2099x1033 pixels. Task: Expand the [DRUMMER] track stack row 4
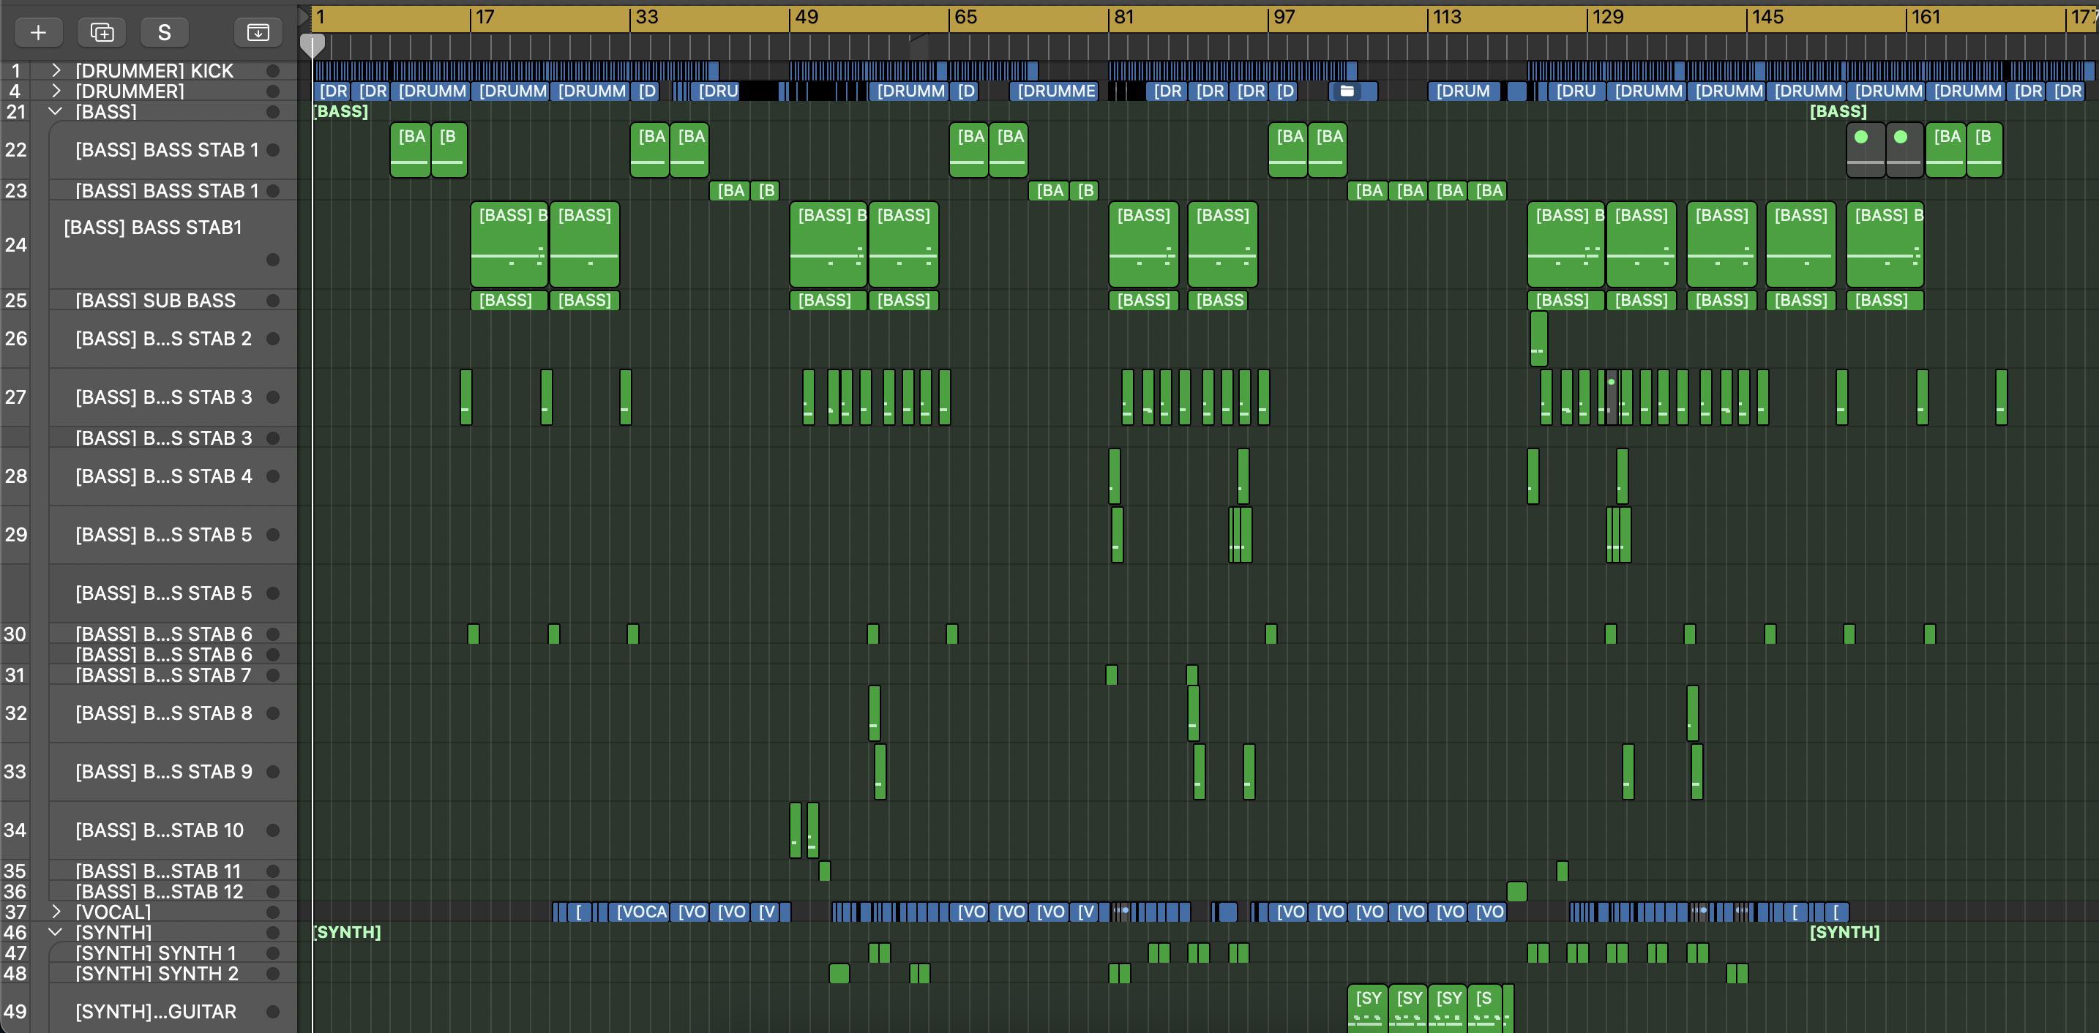[56, 91]
